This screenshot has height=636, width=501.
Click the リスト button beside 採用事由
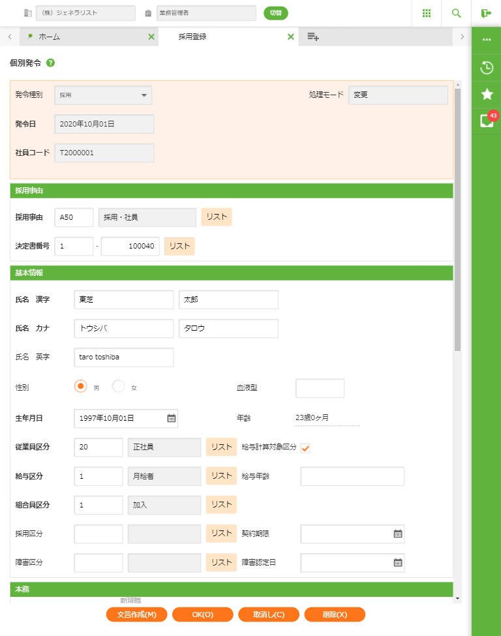[x=216, y=217]
